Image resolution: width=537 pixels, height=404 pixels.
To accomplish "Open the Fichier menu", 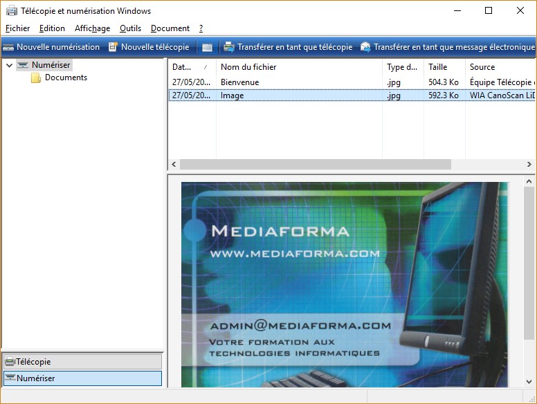I will [17, 28].
